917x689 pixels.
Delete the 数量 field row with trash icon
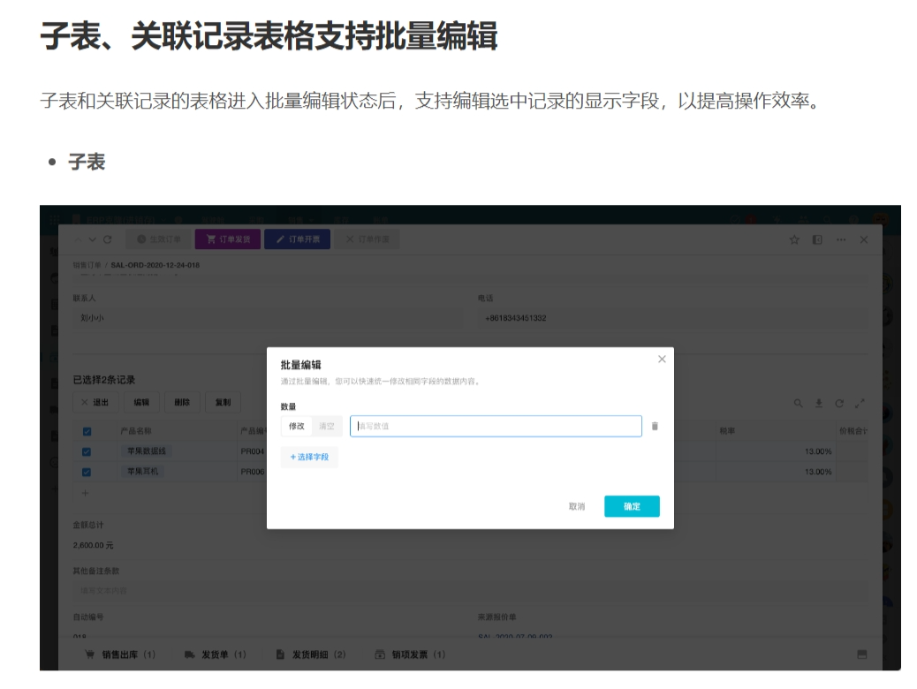655,426
